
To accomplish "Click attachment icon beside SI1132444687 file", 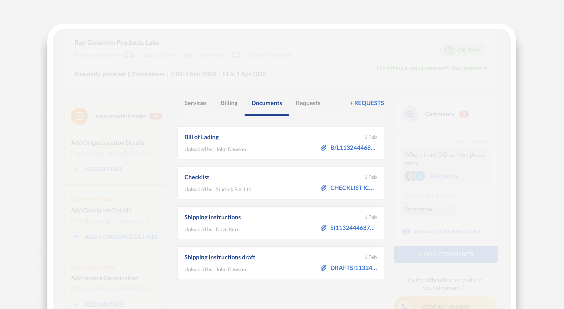I will (323, 228).
